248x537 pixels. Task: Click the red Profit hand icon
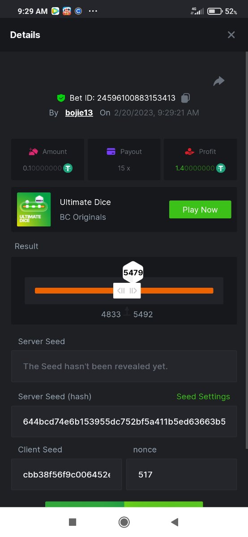189,152
